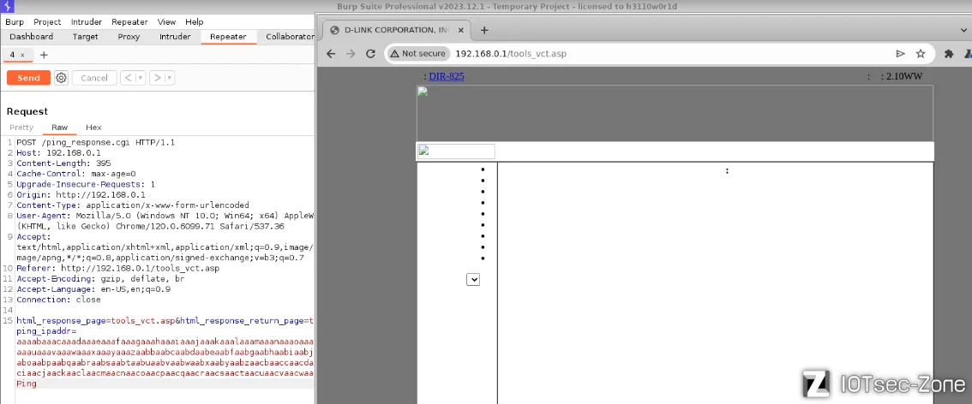This screenshot has height=404, width=972.
Task: Click the 2.10WW firmware version text
Action: click(905, 77)
